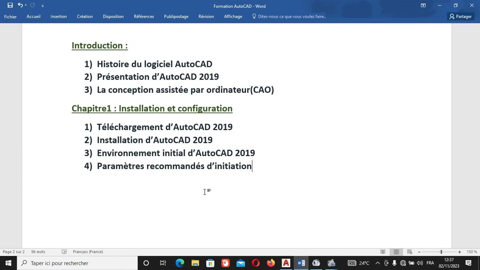Save the document with the floppy disk icon

click(10, 6)
